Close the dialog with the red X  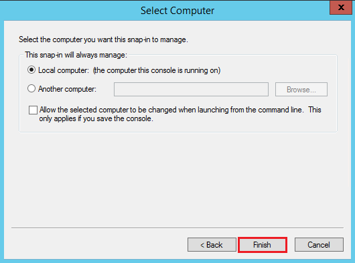(341, 7)
